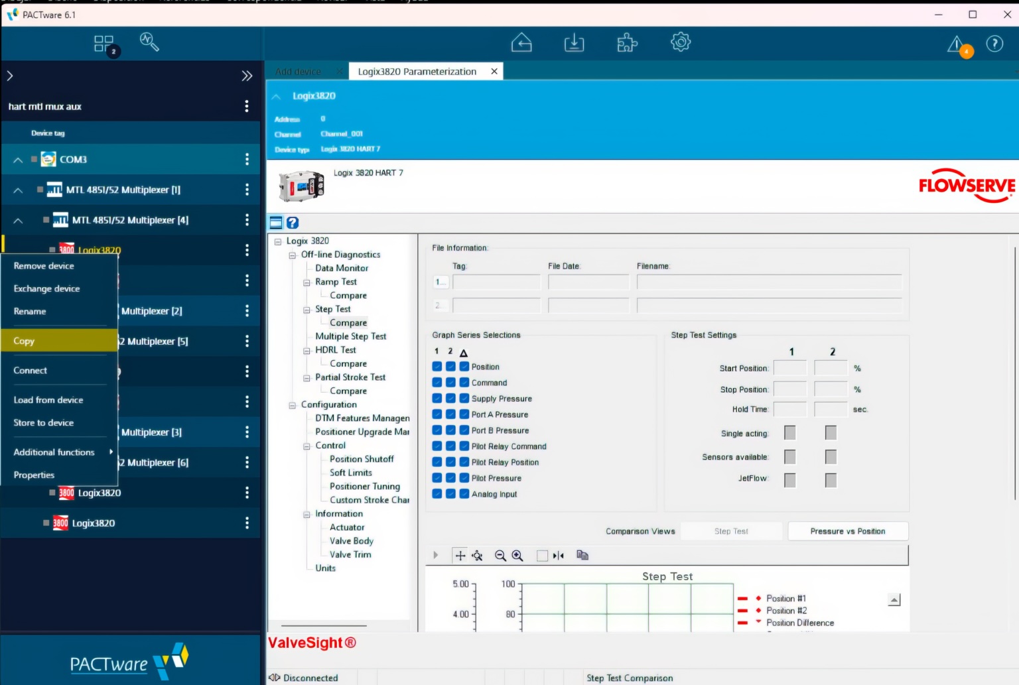Collapse the COM3 tree node
The image size is (1019, 685).
18,160
